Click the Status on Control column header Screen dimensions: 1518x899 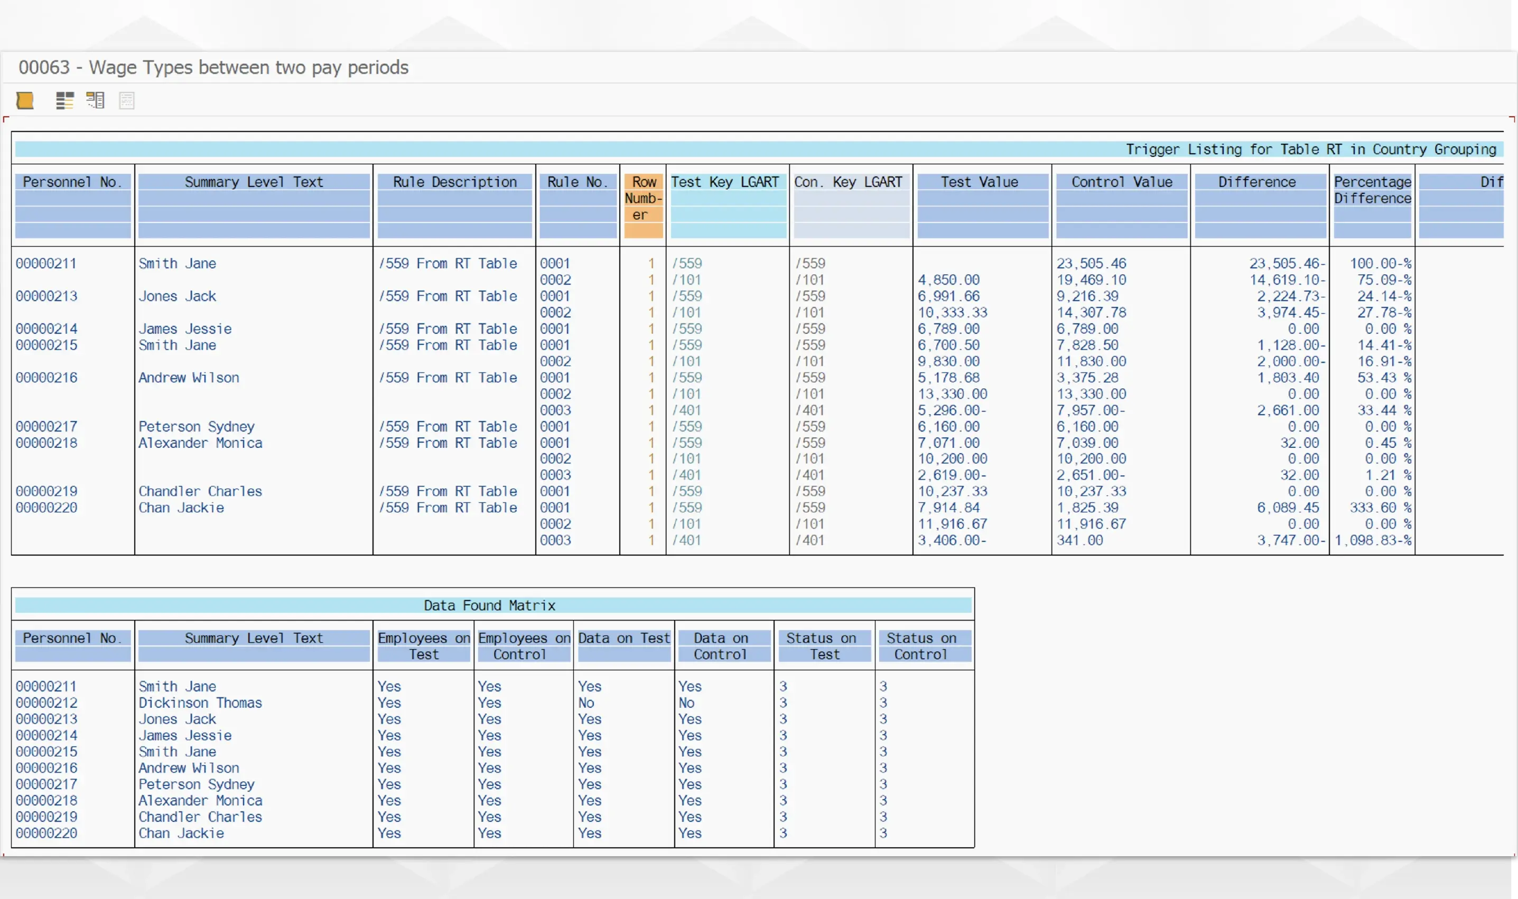pyautogui.click(x=921, y=647)
